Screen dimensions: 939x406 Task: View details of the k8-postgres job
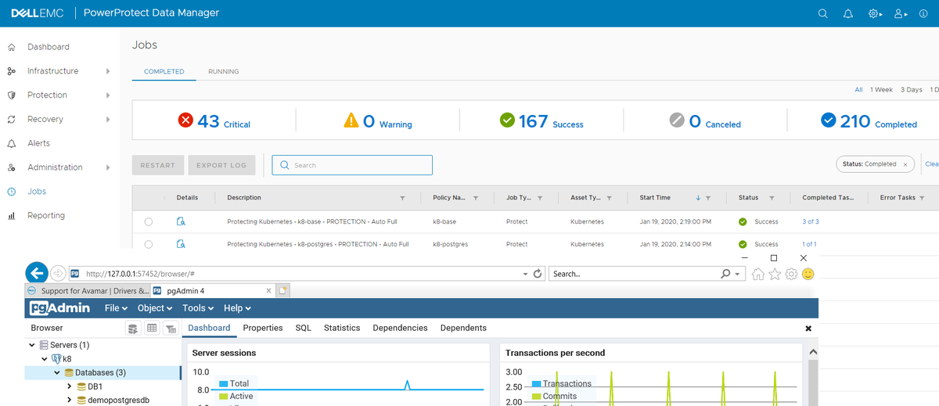(181, 244)
